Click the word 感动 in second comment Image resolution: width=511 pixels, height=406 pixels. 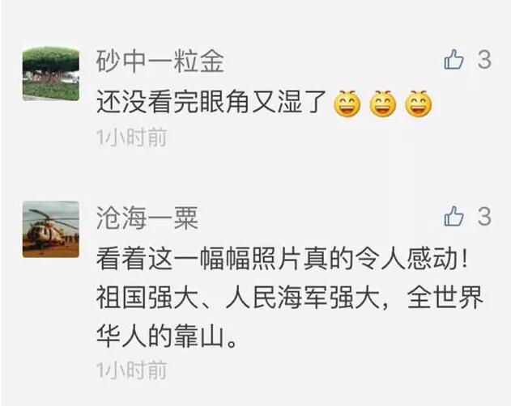(x=432, y=260)
